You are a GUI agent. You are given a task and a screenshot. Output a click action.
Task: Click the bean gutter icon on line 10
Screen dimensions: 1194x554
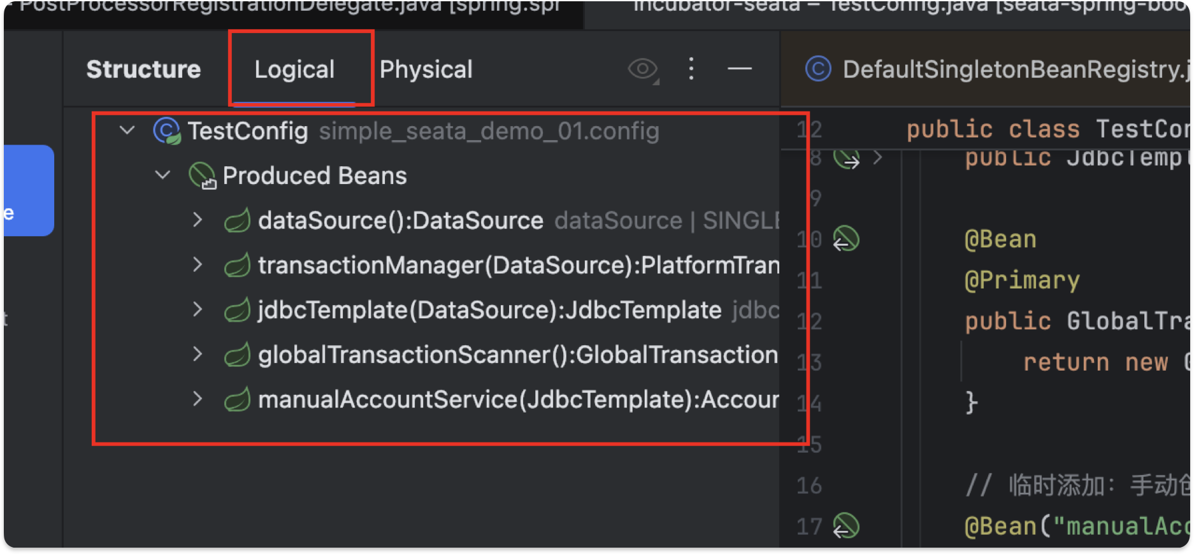click(x=846, y=239)
